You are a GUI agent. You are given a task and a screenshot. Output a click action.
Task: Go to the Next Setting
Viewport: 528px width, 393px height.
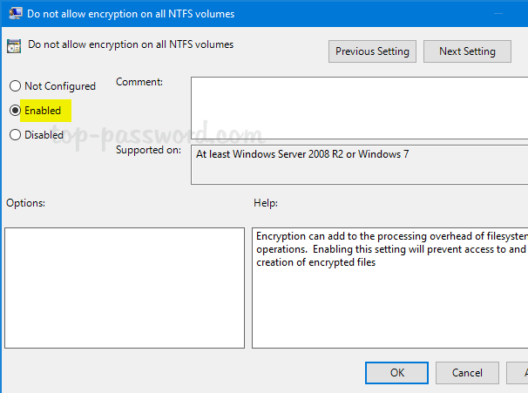[x=467, y=51]
